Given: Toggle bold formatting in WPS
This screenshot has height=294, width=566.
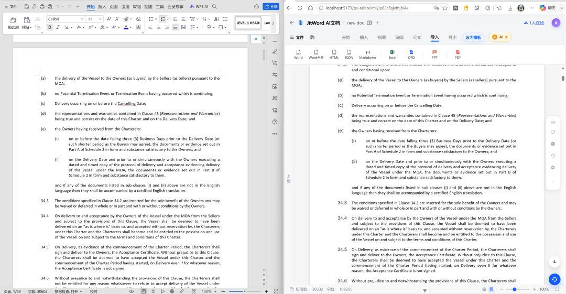Looking at the screenshot, I should pos(50,27).
